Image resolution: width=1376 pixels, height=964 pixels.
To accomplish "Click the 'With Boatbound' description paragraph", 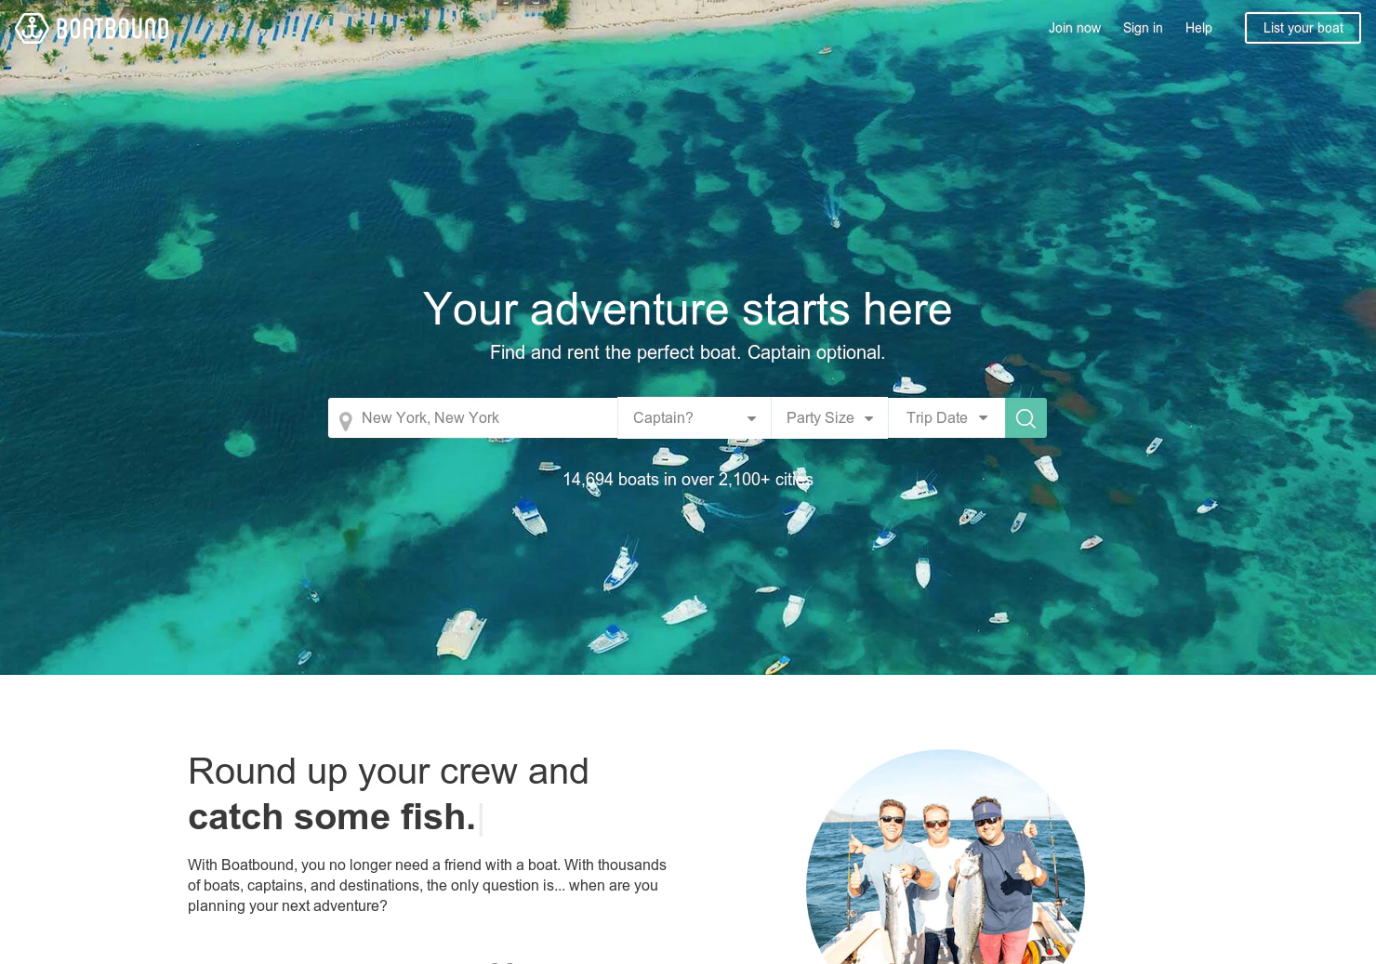I will pos(428,886).
